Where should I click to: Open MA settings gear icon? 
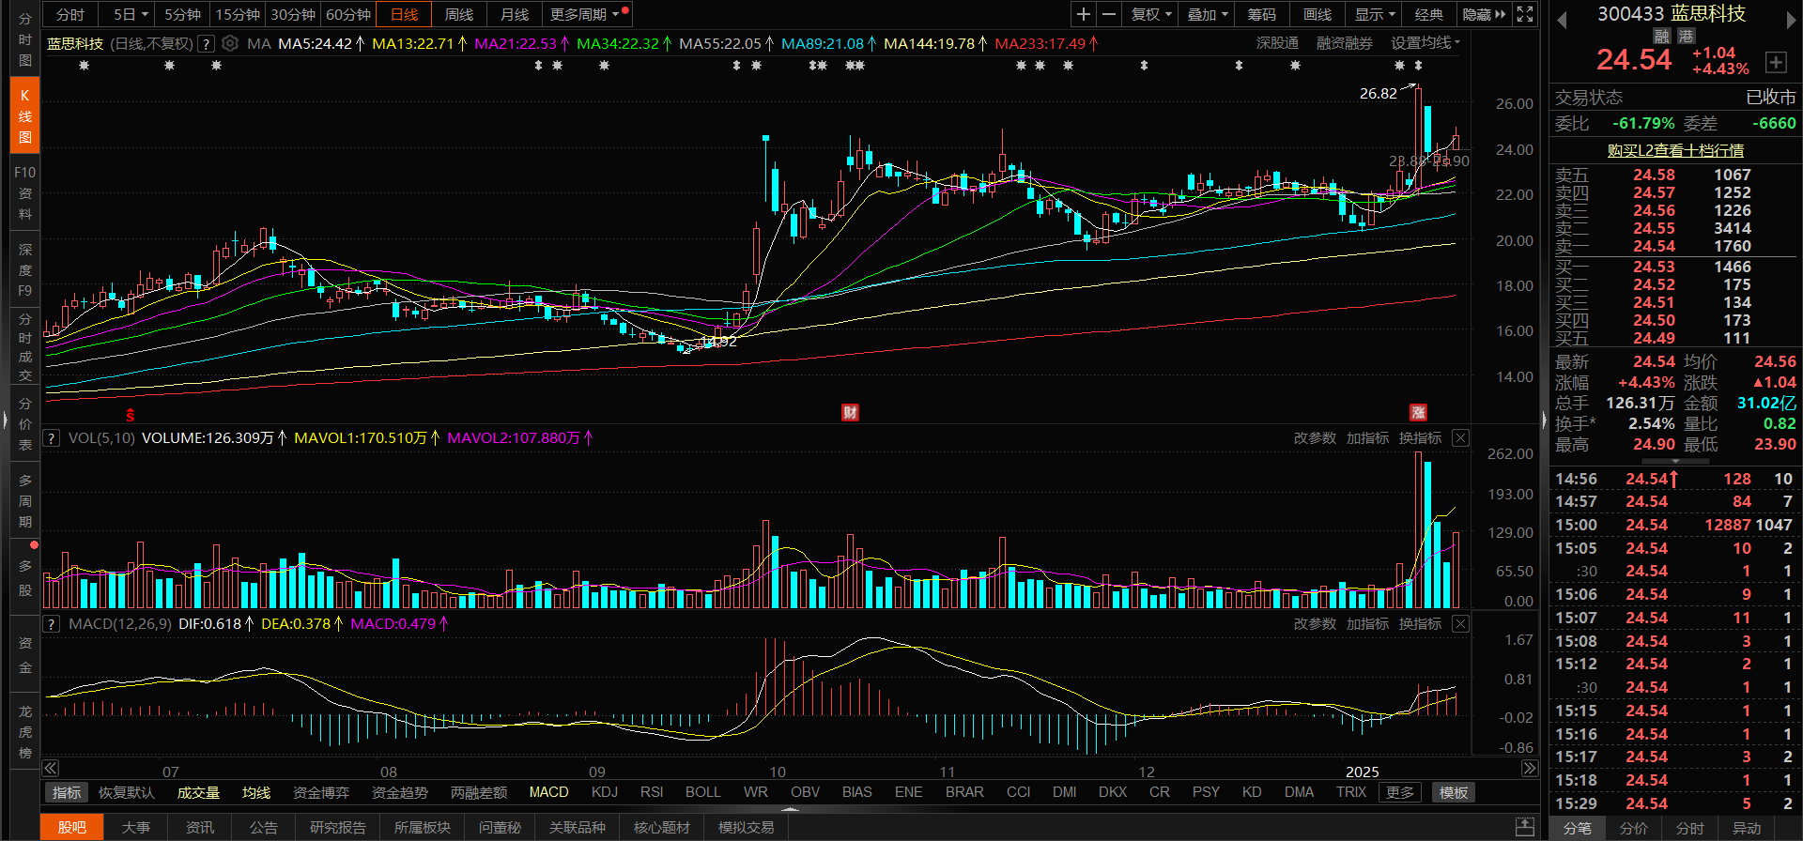tap(230, 43)
